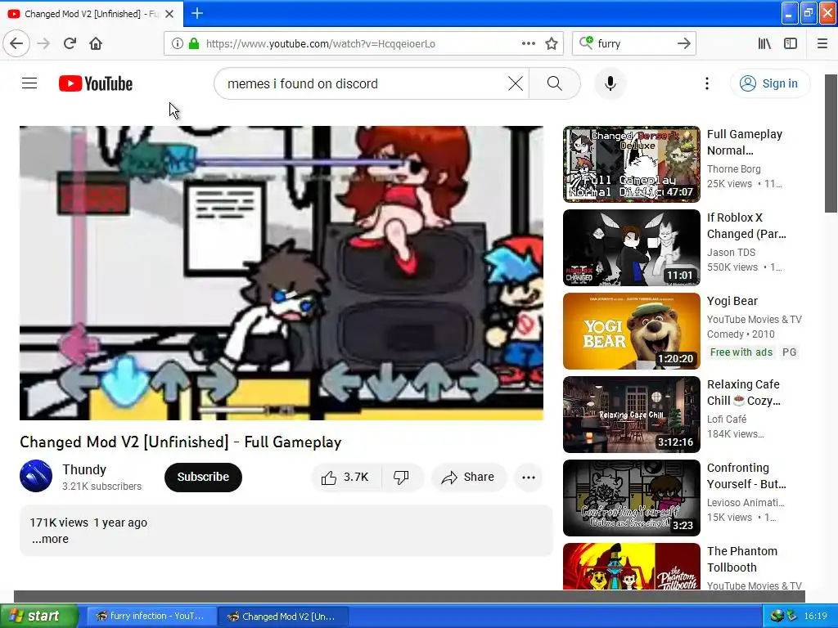Screen dimensions: 838x628
Task: Click the YouTube search magnifier button
Action: point(555,83)
